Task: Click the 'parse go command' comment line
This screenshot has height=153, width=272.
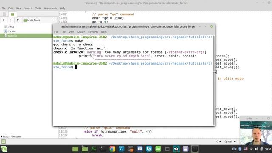Action: pyautogui.click(x=113, y=14)
